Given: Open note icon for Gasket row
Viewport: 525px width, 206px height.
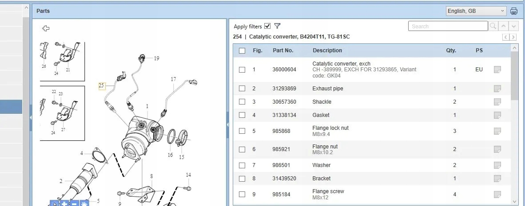Looking at the screenshot, I should (x=497, y=115).
